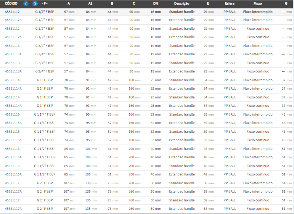Click the Esfera column header

tap(230, 3)
